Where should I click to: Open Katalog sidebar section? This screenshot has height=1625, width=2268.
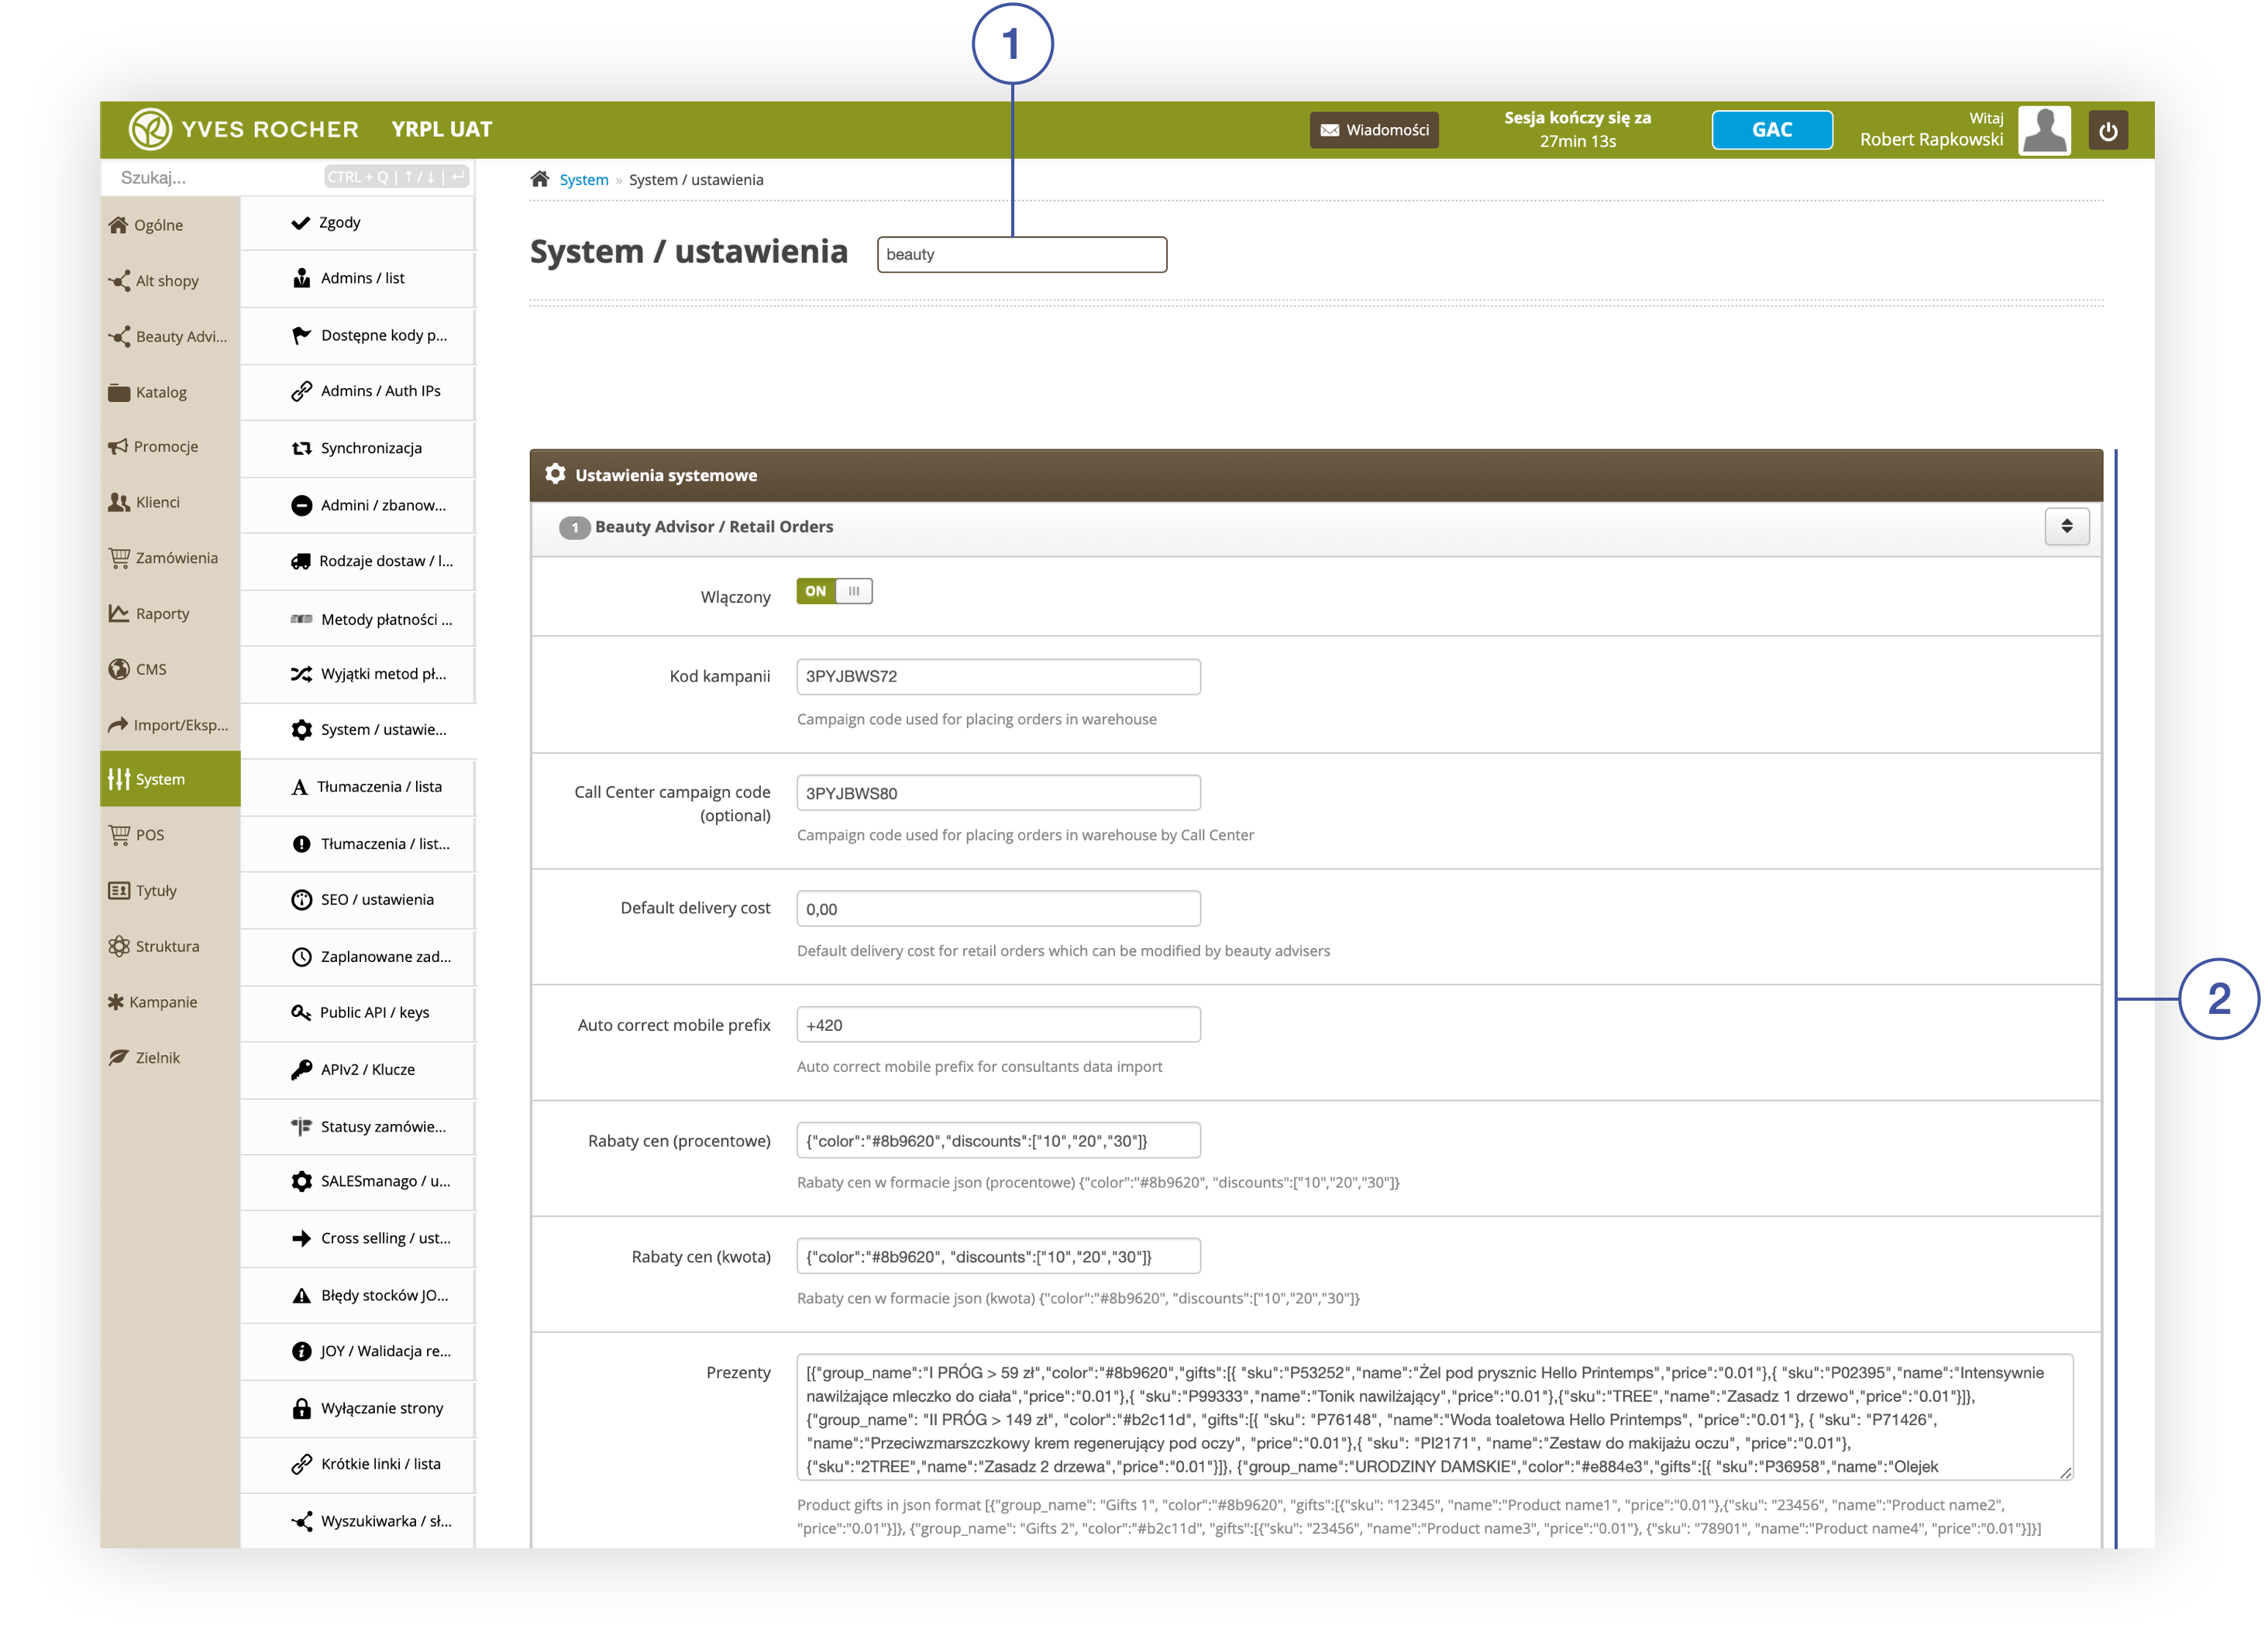[170, 392]
